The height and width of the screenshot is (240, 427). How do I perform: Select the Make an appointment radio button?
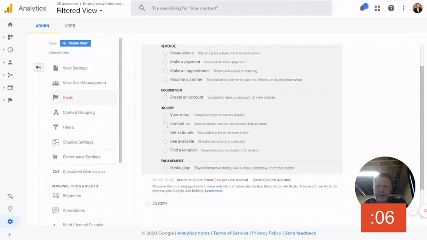click(x=165, y=71)
